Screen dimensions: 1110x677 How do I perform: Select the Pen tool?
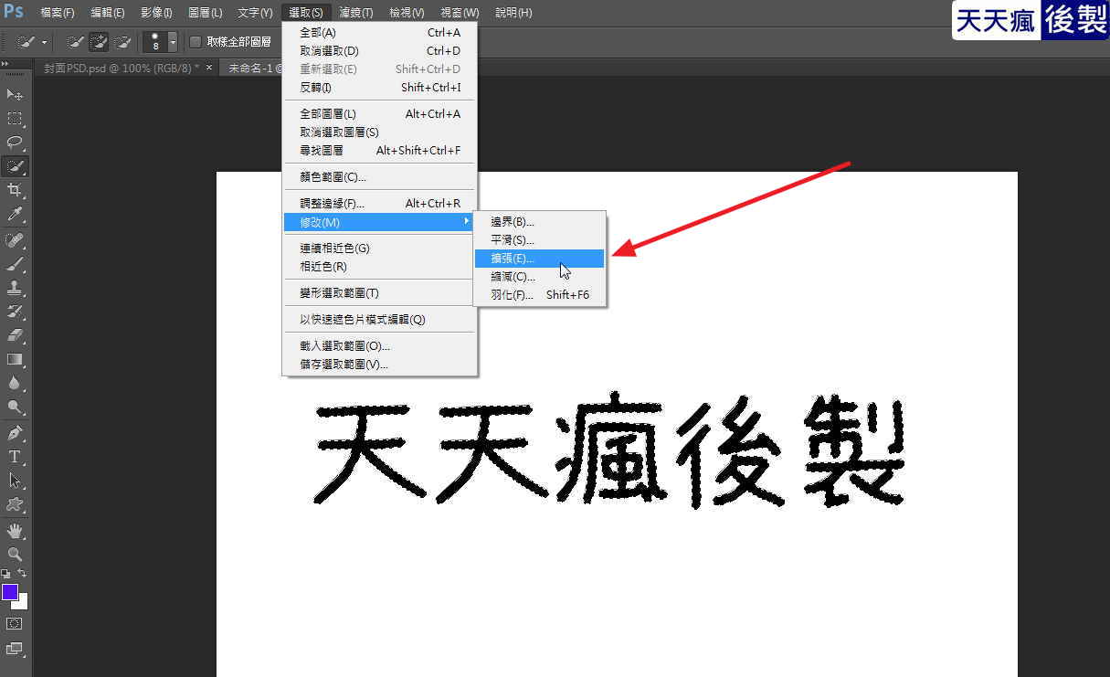point(16,433)
